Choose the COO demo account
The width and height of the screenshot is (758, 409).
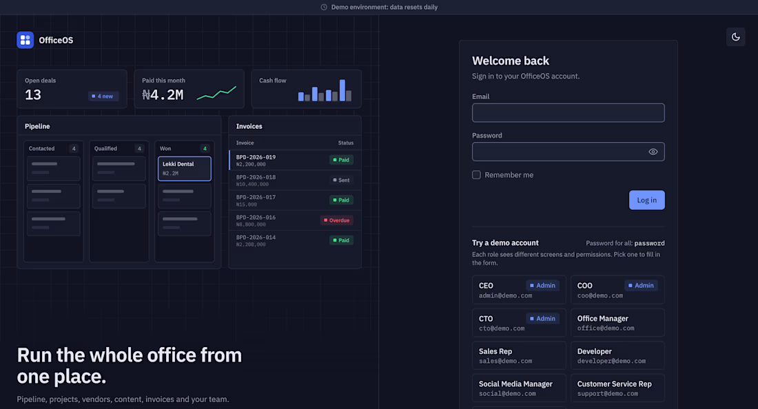point(617,290)
